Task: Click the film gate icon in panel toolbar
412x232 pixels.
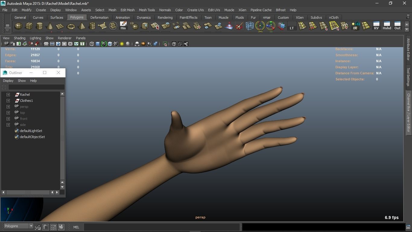Action: (x=52, y=44)
